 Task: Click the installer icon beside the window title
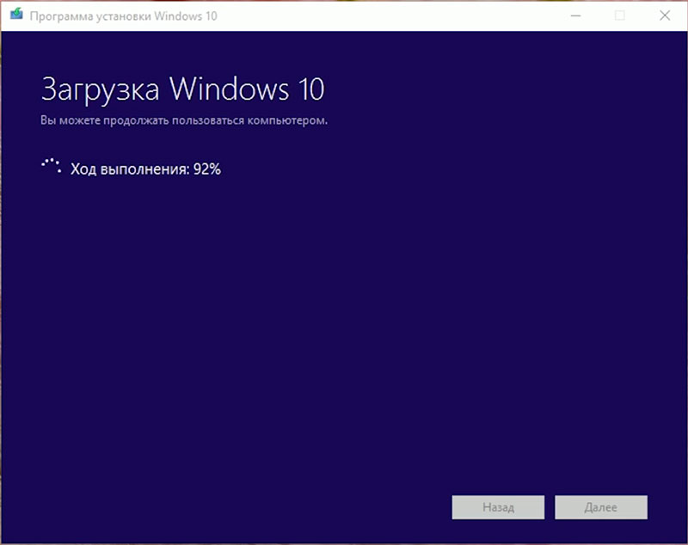click(x=15, y=15)
